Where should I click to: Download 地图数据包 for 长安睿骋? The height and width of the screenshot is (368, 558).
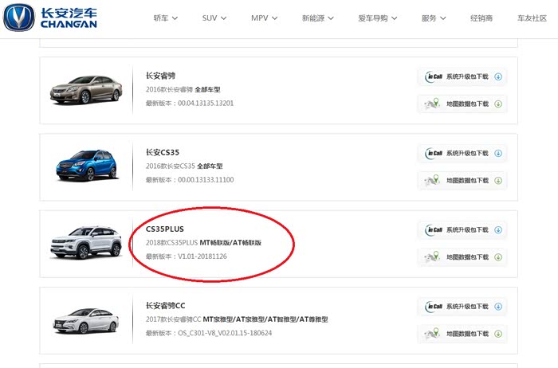pos(462,104)
